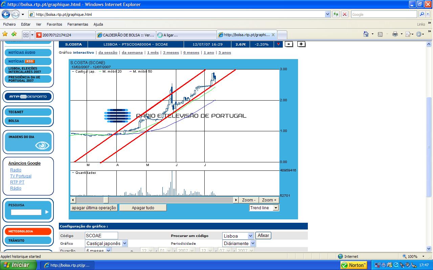This screenshot has height=270, width=433.
Task: Open the search provider dropdown arrow
Action: [x=428, y=14]
